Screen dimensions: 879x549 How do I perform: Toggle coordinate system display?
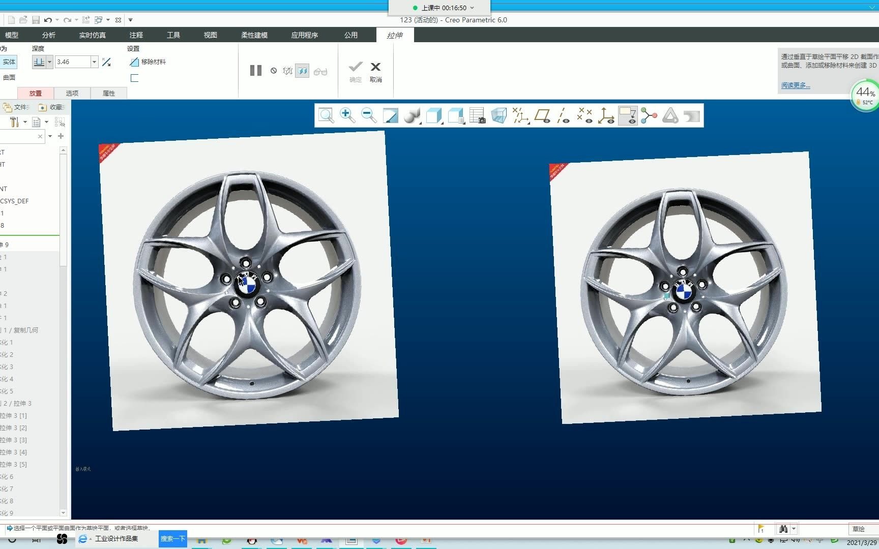coord(606,116)
